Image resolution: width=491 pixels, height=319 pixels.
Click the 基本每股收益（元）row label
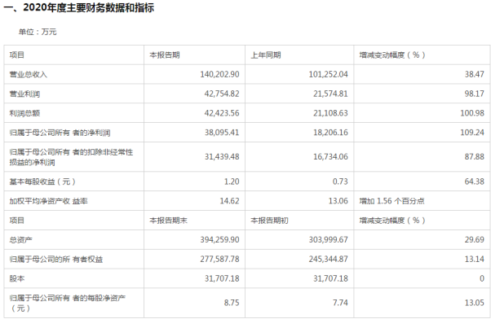(42, 181)
